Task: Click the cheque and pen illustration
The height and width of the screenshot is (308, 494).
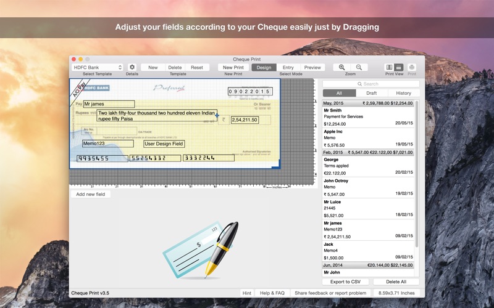Action: pos(201,250)
